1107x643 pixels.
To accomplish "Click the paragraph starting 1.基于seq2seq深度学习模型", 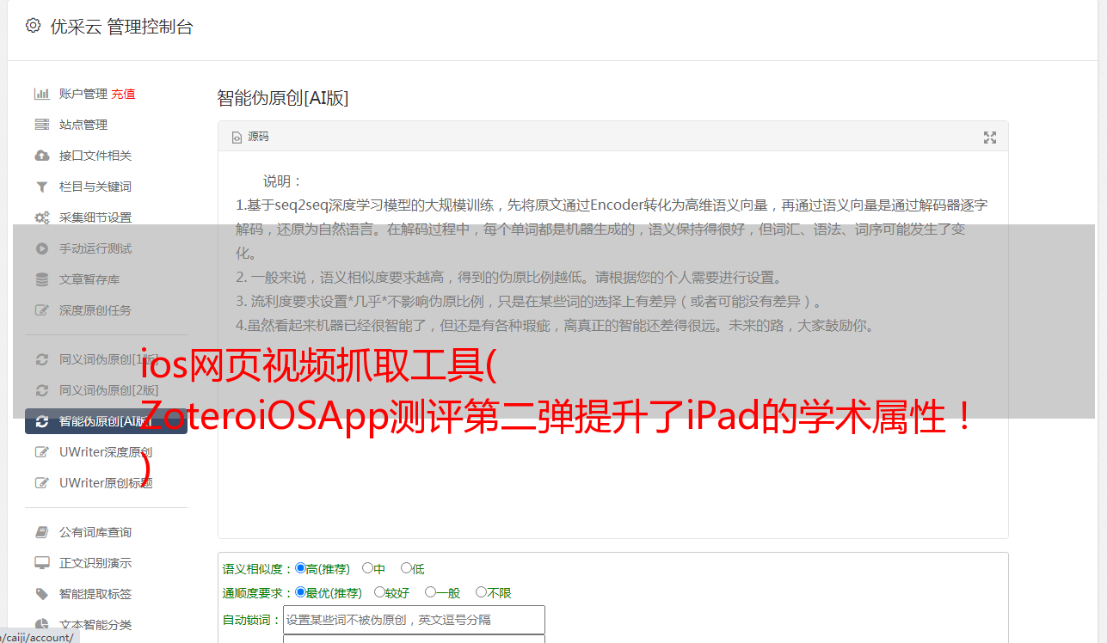I will [612, 230].
